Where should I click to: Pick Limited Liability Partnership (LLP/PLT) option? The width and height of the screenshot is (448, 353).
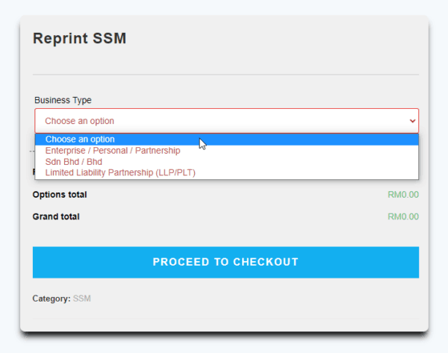coord(120,173)
